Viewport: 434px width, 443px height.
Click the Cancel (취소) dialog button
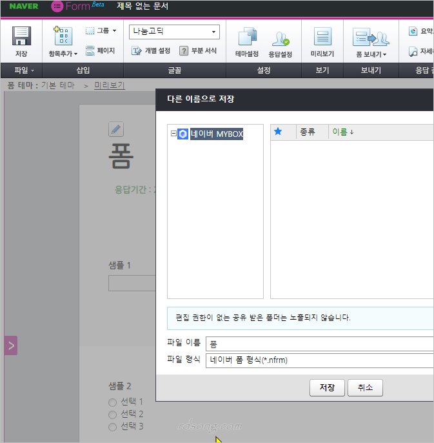[x=365, y=387]
